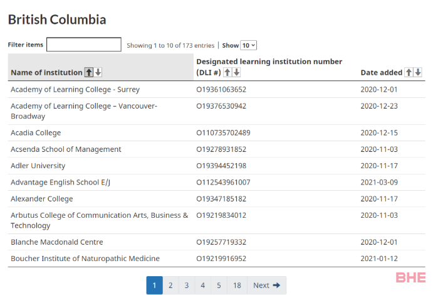The width and height of the screenshot is (438, 295).
Task: Click Blanche Macdonald Centre name
Action: pos(57,242)
